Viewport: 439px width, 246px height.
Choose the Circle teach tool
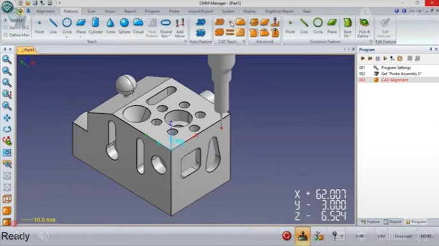(x=67, y=26)
